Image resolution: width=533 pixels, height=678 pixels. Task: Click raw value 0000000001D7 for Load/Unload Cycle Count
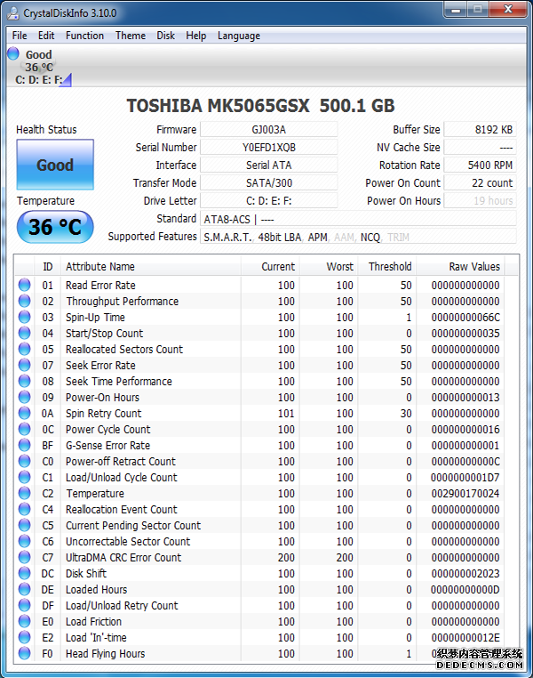click(465, 478)
